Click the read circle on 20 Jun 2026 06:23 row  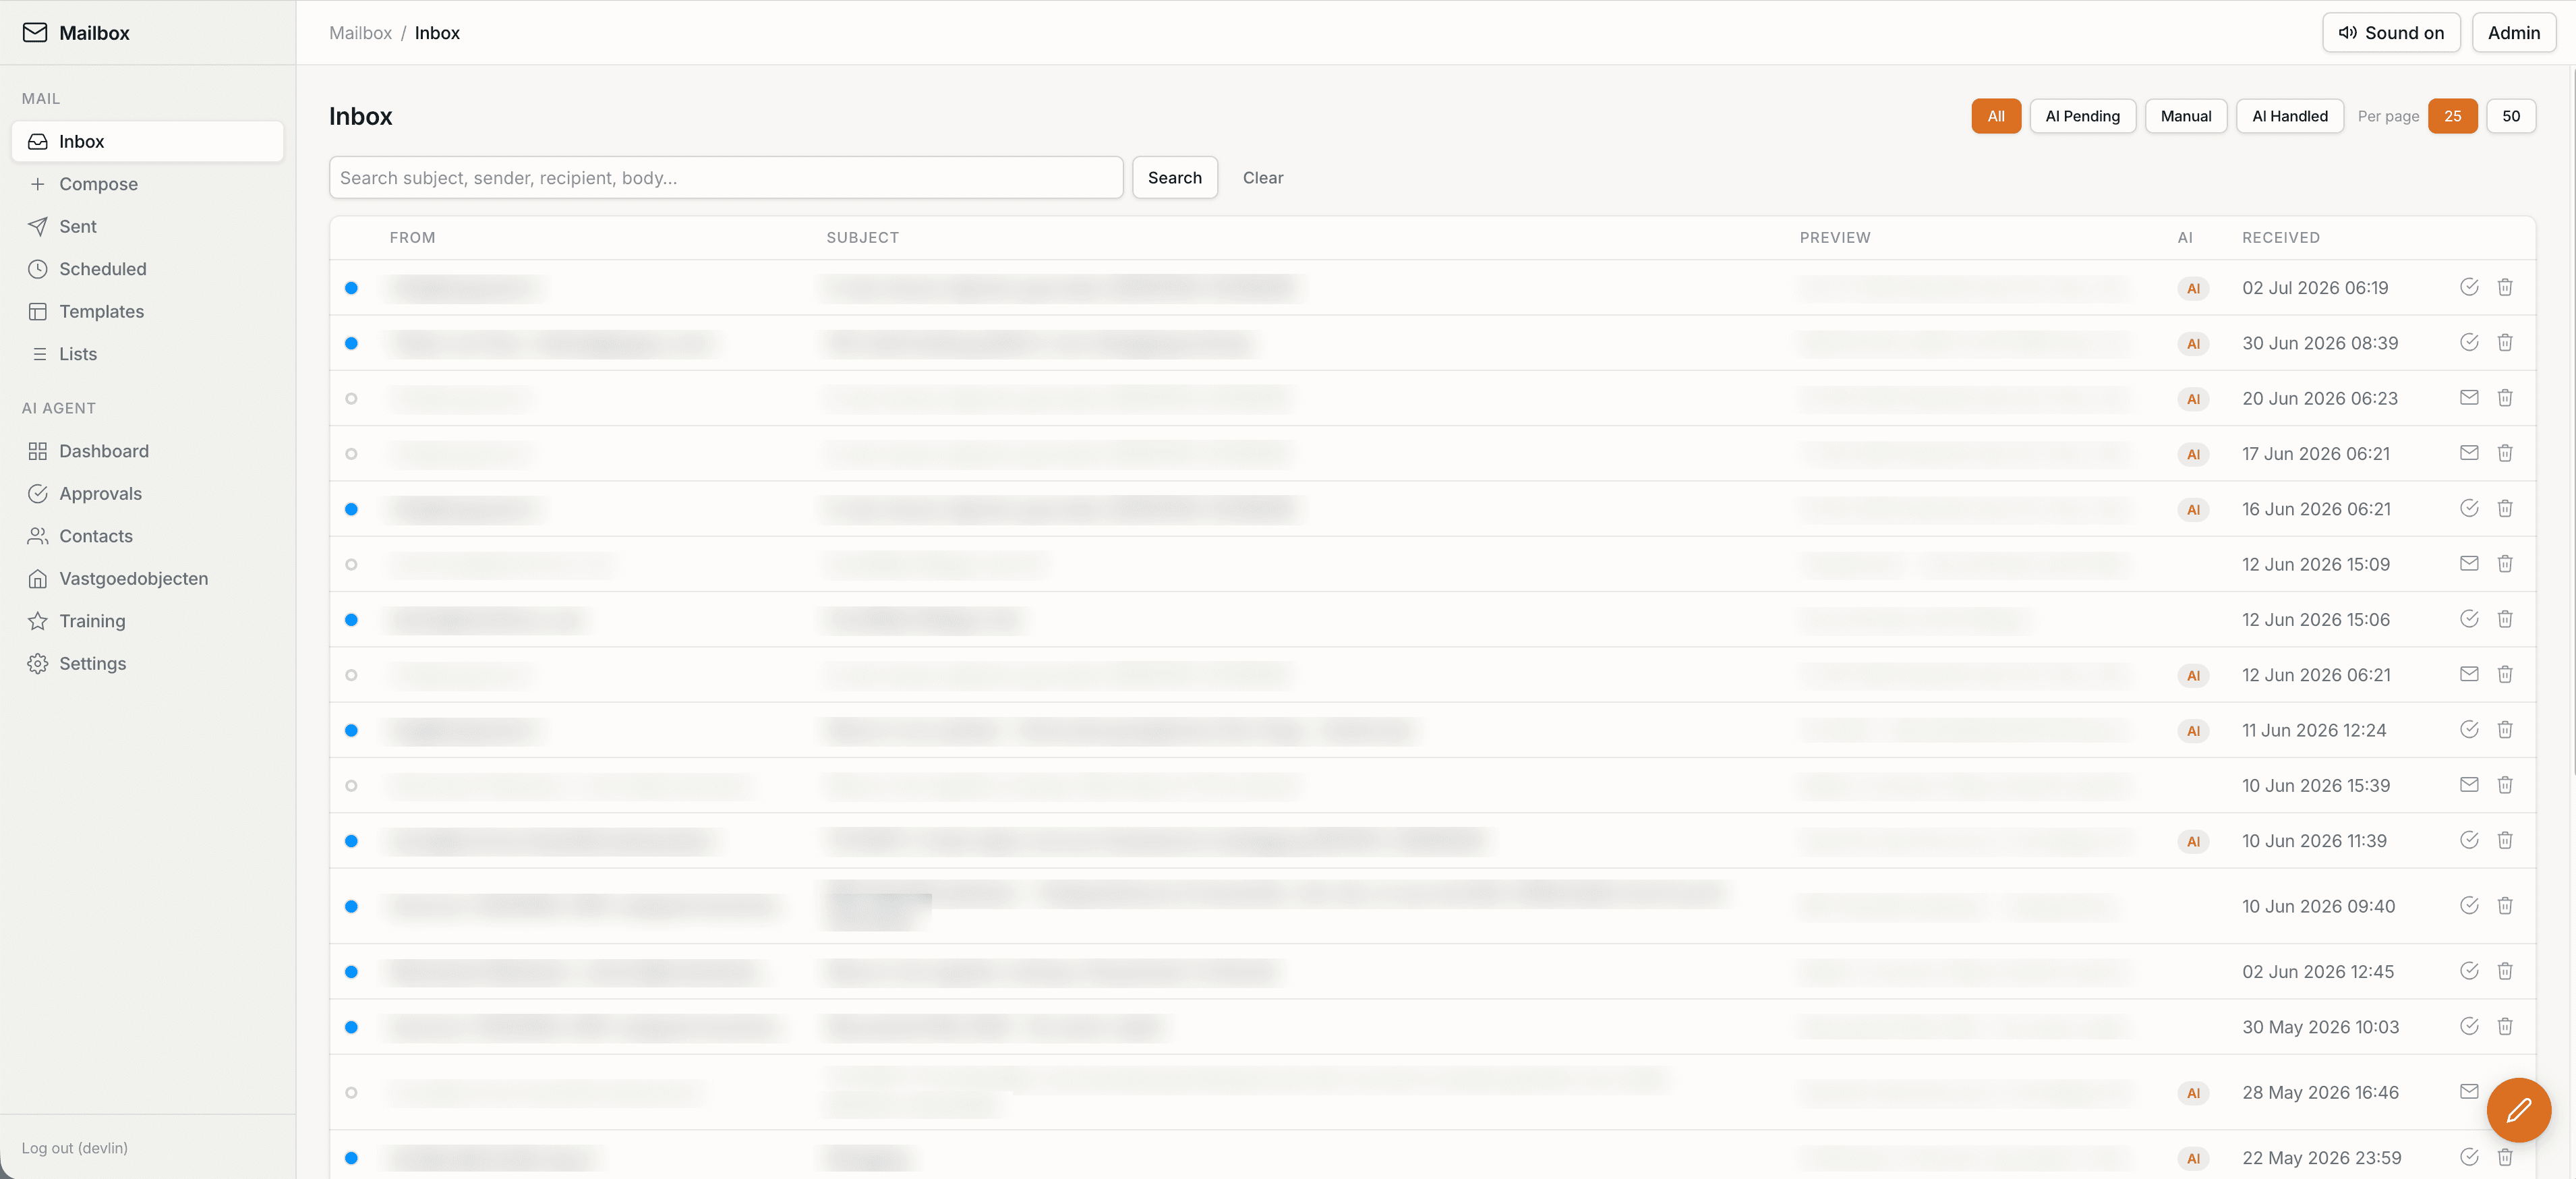351,398
